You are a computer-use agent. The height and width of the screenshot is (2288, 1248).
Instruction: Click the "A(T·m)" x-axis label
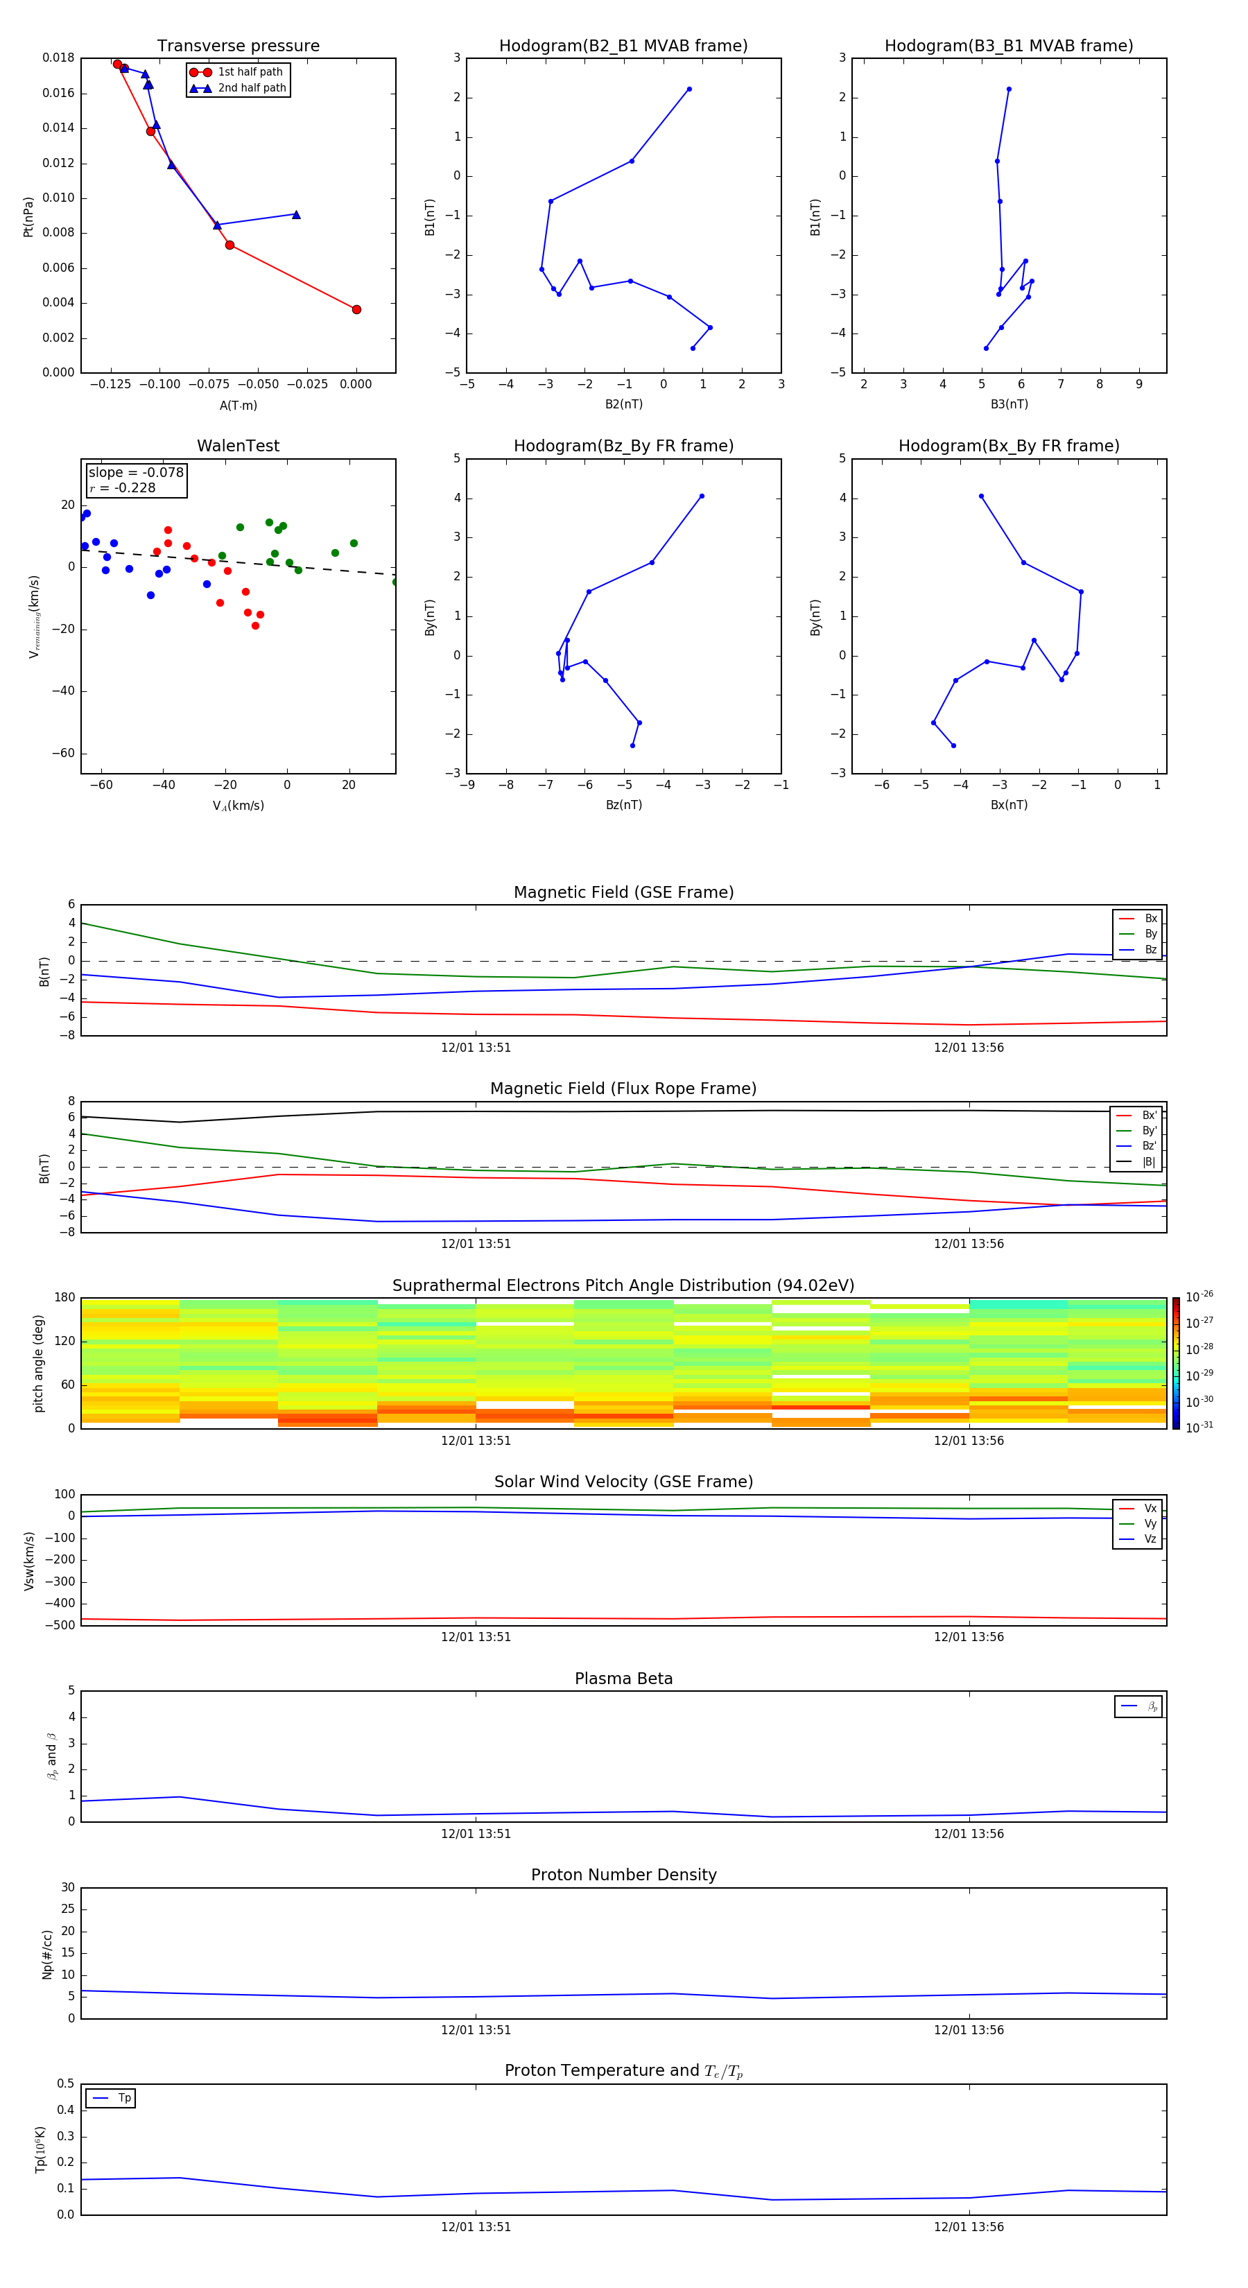tap(238, 406)
